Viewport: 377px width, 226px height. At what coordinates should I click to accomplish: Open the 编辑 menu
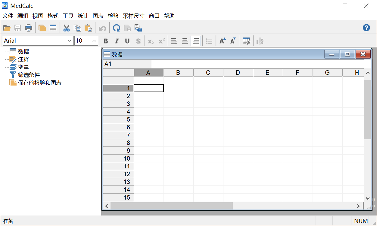23,16
